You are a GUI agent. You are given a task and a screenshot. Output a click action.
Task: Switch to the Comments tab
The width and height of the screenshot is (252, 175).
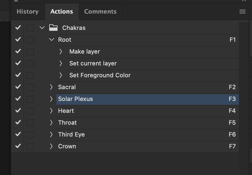click(x=100, y=12)
